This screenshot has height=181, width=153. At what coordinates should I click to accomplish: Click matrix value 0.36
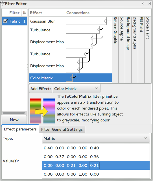[94, 157]
